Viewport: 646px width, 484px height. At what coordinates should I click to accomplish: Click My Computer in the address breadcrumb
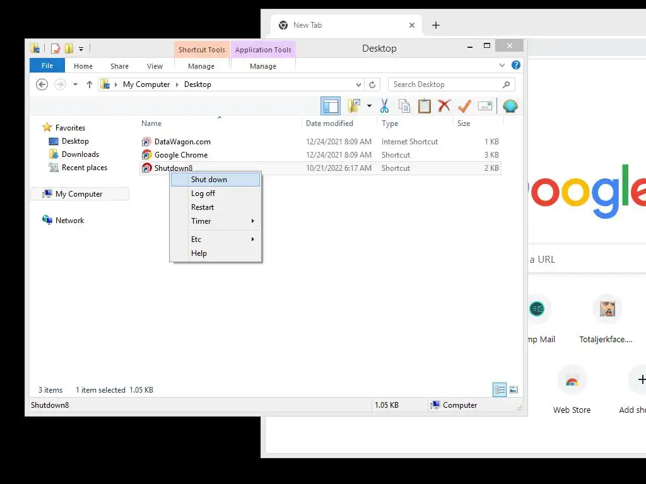click(146, 84)
